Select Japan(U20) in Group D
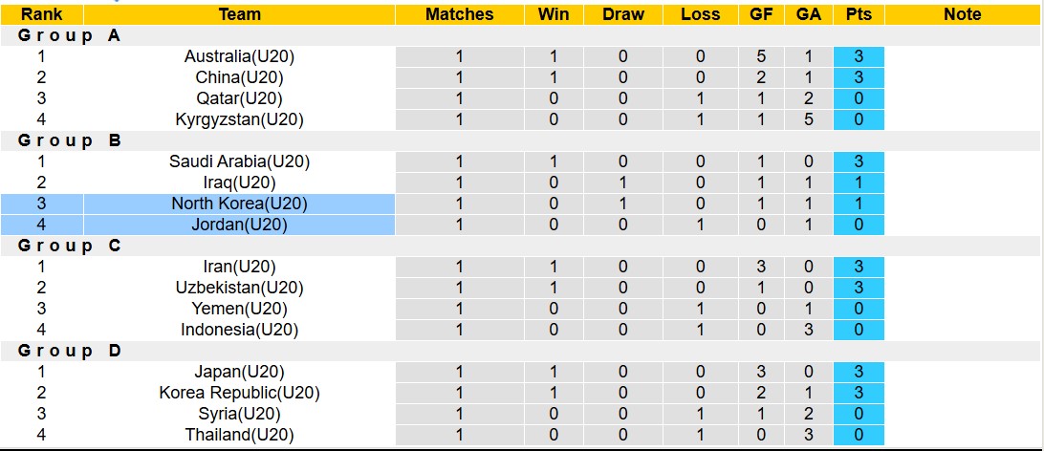Viewport: 1044px width, 451px height. (239, 372)
